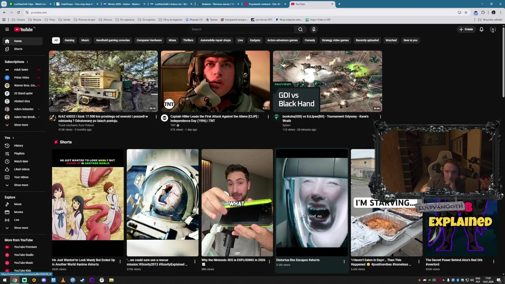This screenshot has width=505, height=284.
Task: Open the Adult Swim subscription
Action: [23, 70]
